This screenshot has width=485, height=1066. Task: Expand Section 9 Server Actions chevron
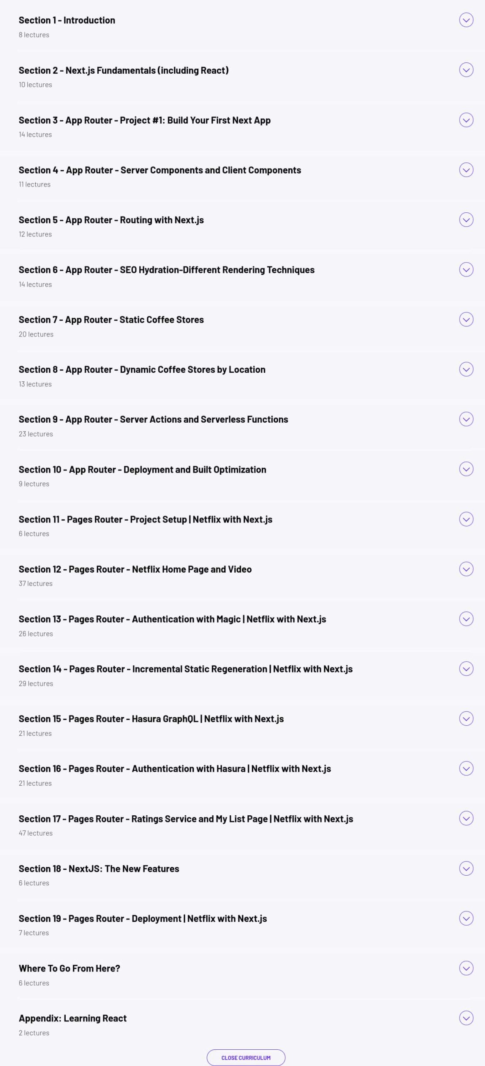click(x=466, y=419)
